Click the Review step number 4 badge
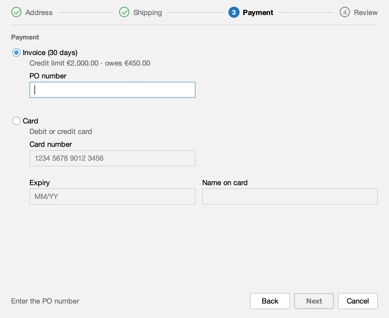Screen dimensions: 389x318 point(345,12)
